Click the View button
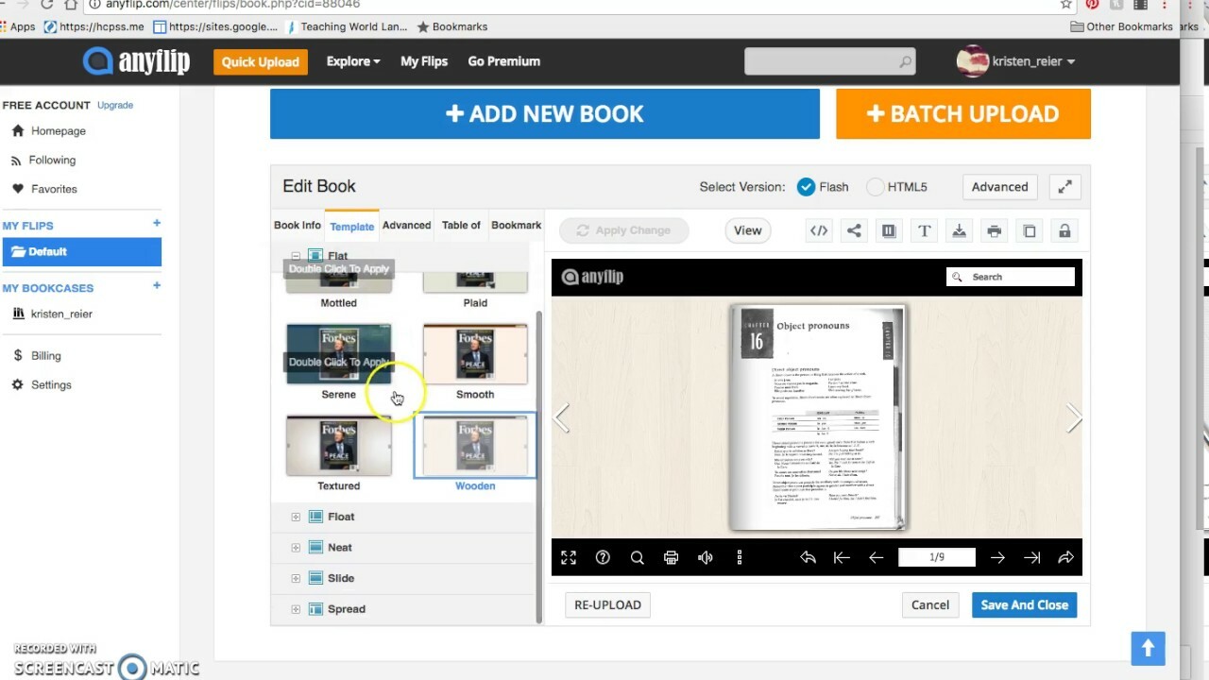 point(747,230)
